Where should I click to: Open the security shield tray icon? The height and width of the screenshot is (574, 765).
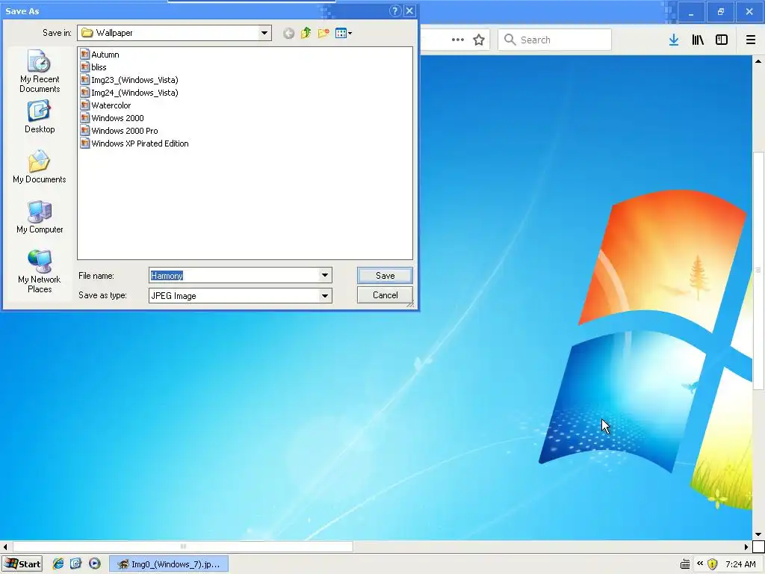[x=712, y=564]
